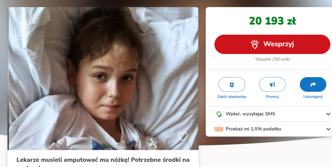The image size is (332, 167).
Task: Click the 20 193 zł collected amount
Action: 272,21
